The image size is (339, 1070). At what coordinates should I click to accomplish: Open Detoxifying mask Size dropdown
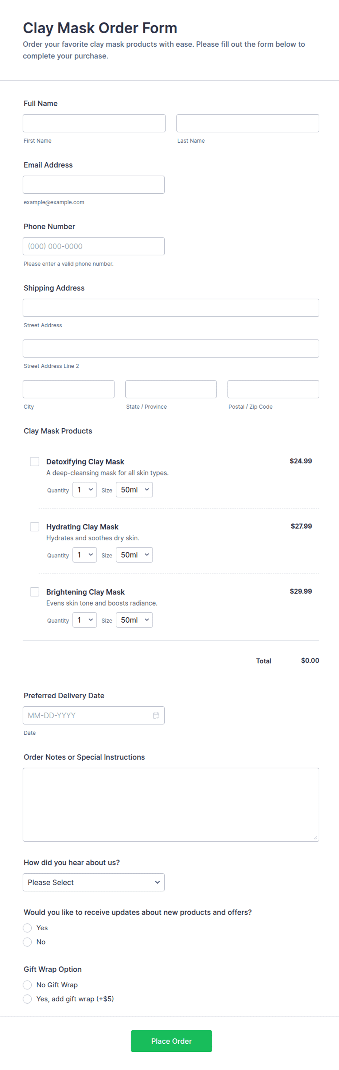coord(135,490)
